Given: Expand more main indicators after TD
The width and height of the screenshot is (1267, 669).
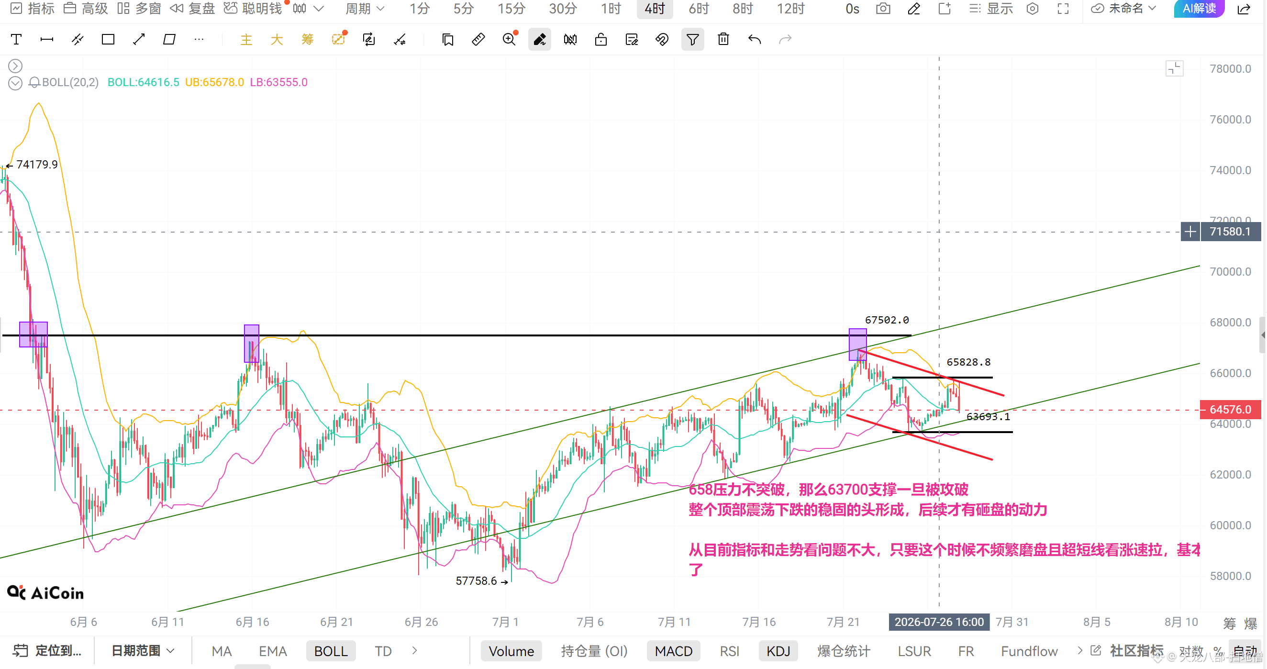Looking at the screenshot, I should (x=415, y=651).
